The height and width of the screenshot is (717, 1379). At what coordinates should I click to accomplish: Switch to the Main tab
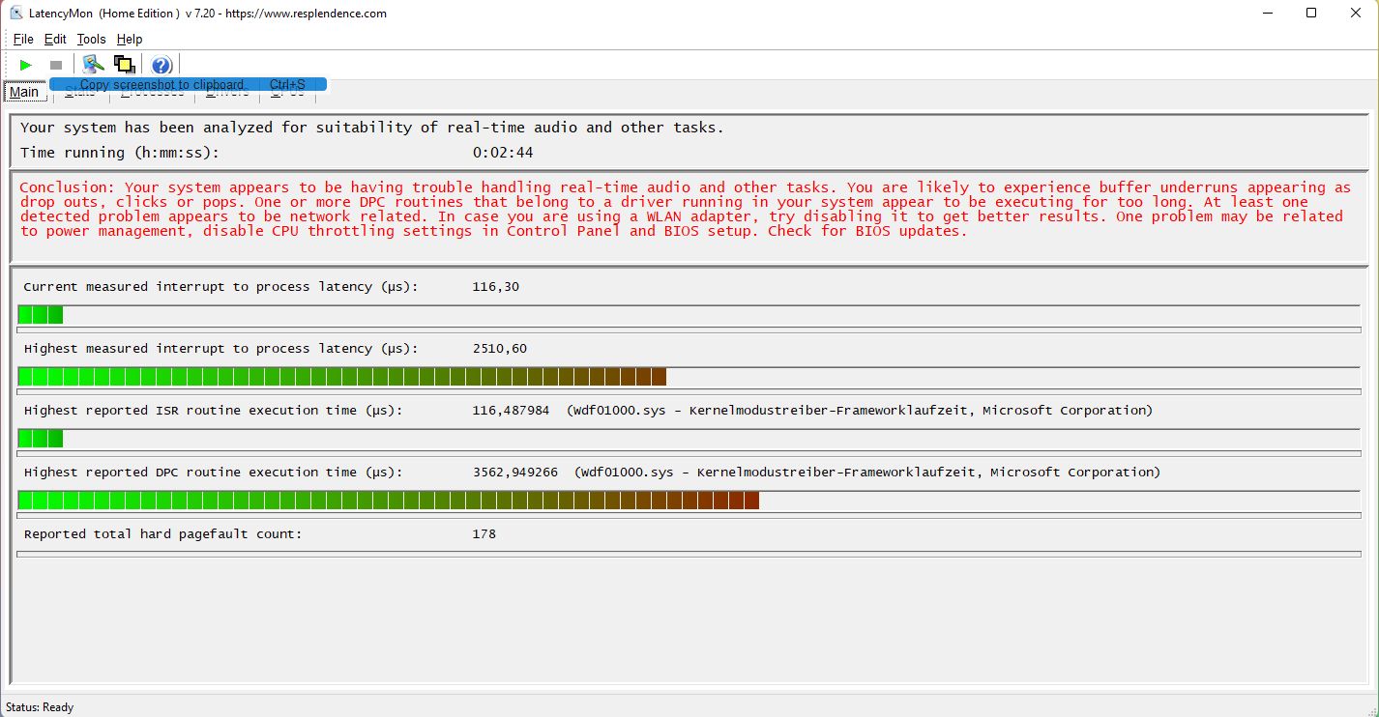click(x=24, y=93)
